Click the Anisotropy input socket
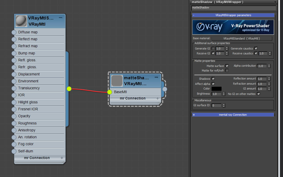283x177 pixels. (14, 130)
